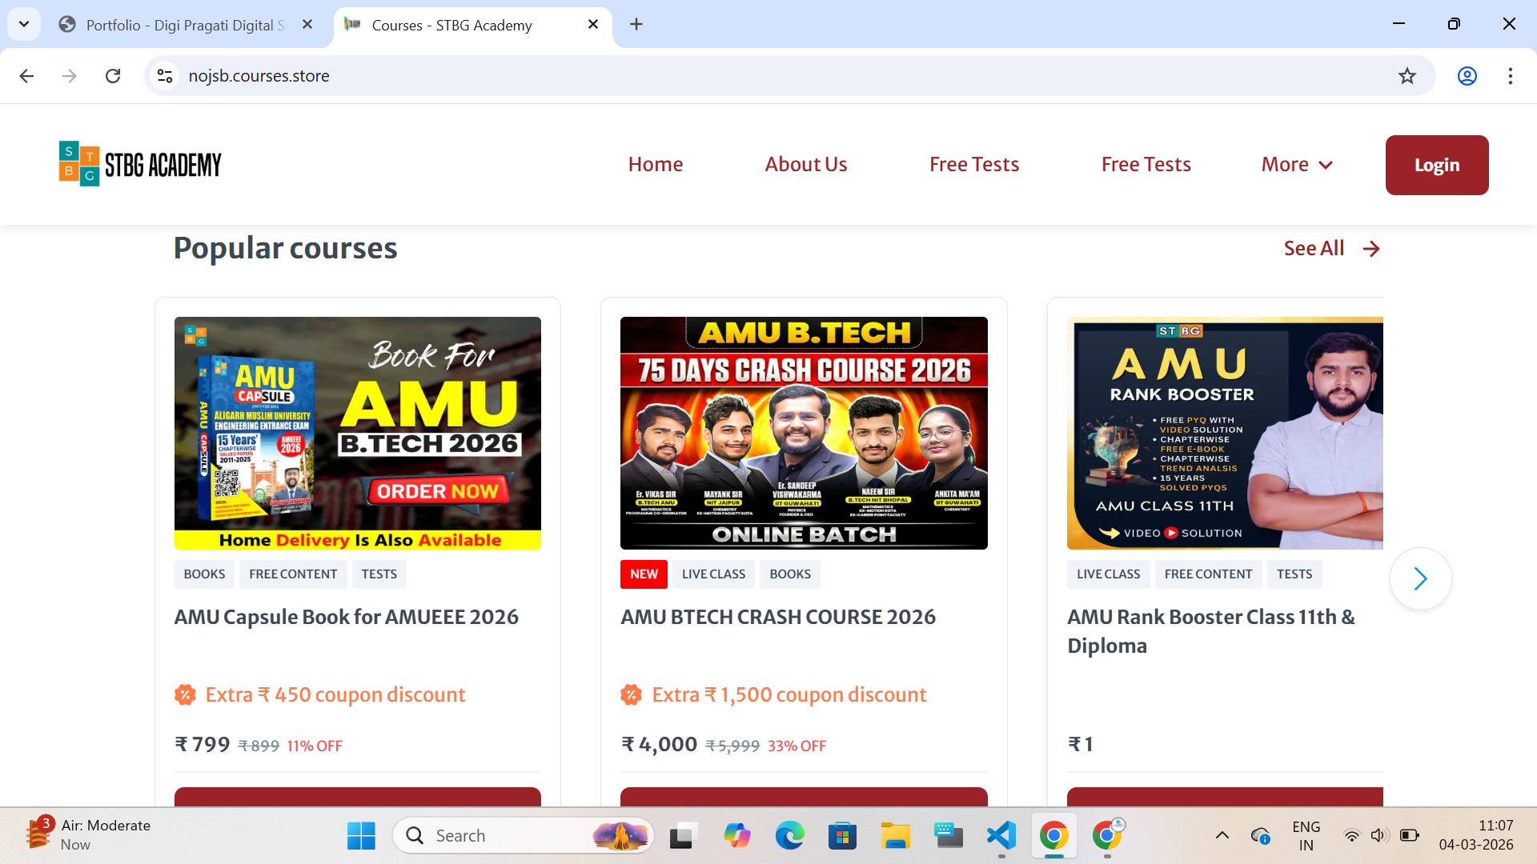Reload the page
This screenshot has width=1537, height=864.
(x=113, y=76)
